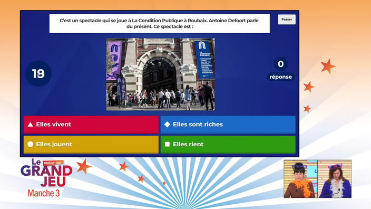Click the answer counter circle showing 0
371x209 pixels.
point(280,64)
